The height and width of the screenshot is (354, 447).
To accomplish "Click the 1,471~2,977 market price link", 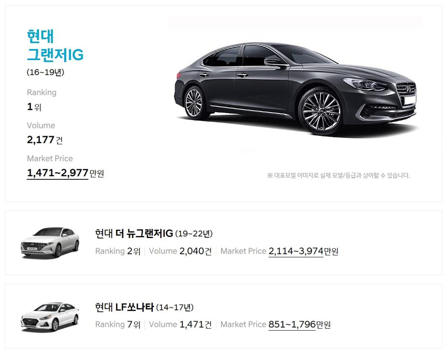I will coord(57,173).
